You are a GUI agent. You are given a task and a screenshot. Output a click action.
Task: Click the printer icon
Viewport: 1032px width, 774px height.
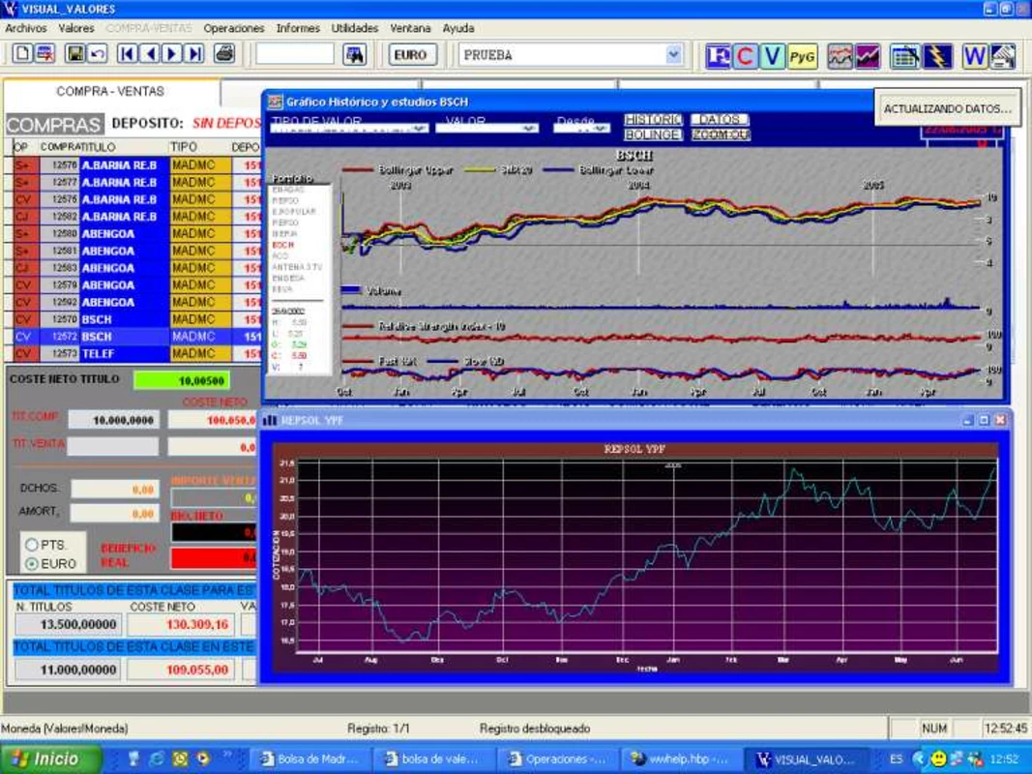(224, 54)
